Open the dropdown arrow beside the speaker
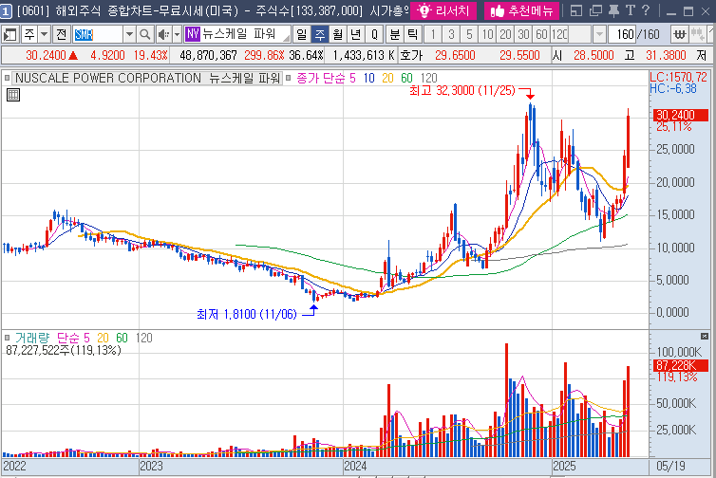716x478 pixels. pyautogui.click(x=178, y=34)
